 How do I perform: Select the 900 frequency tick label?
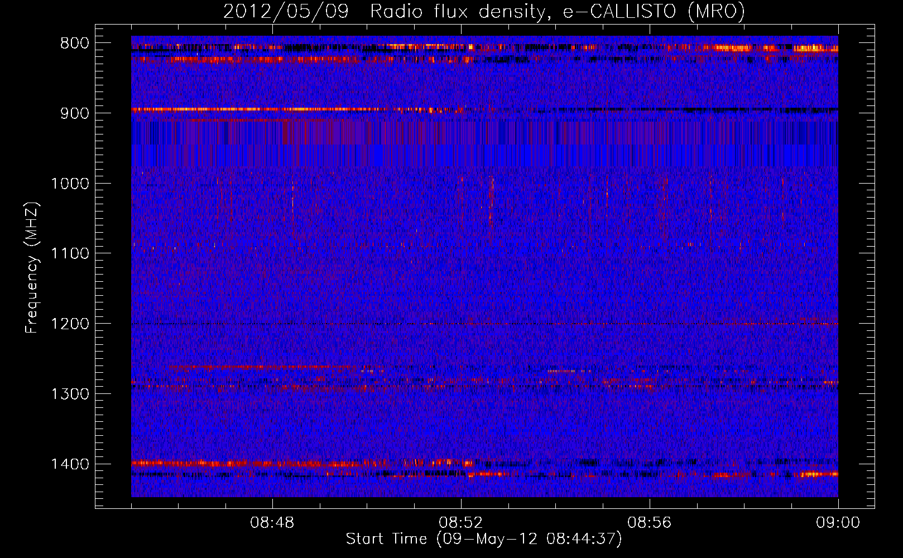point(74,113)
